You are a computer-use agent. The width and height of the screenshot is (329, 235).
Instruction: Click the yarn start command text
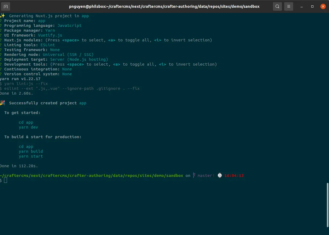pyautogui.click(x=31, y=156)
